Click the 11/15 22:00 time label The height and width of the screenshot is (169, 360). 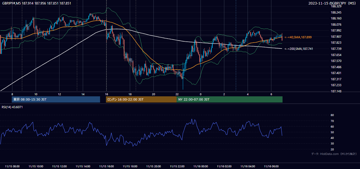177,166
